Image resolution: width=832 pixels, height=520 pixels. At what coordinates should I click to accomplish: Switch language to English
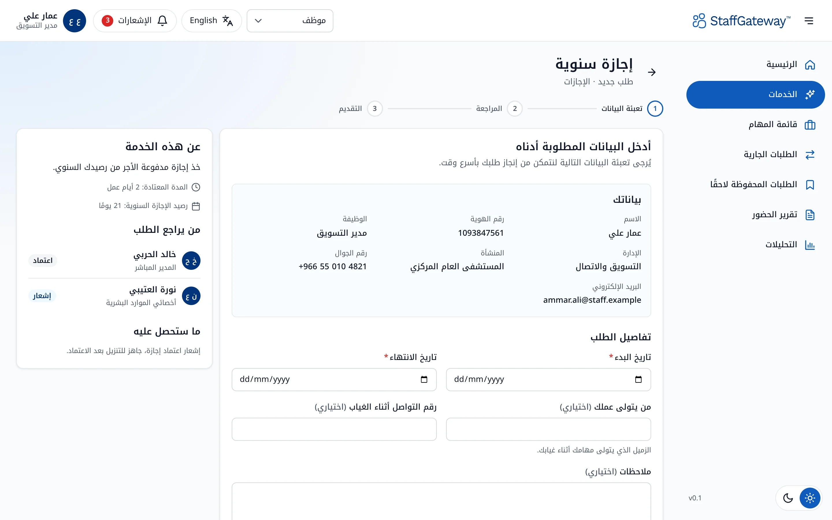point(211,21)
